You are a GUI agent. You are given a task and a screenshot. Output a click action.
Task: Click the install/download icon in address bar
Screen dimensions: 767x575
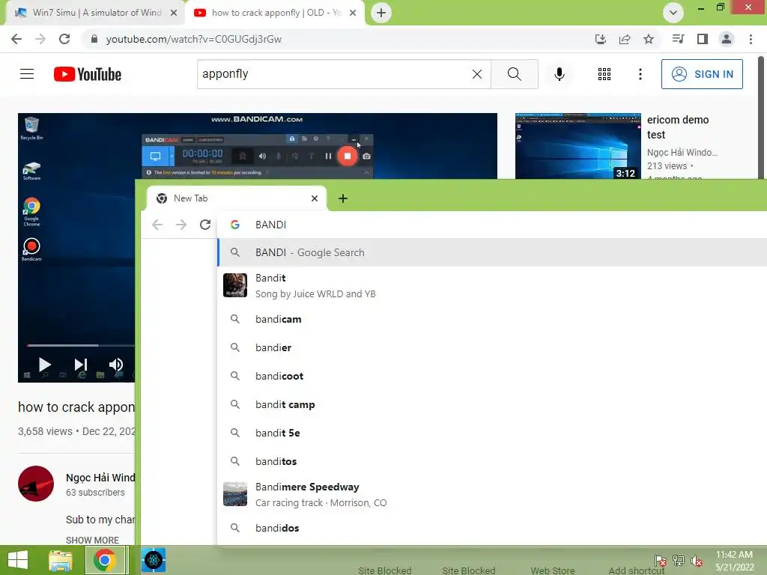pos(601,39)
